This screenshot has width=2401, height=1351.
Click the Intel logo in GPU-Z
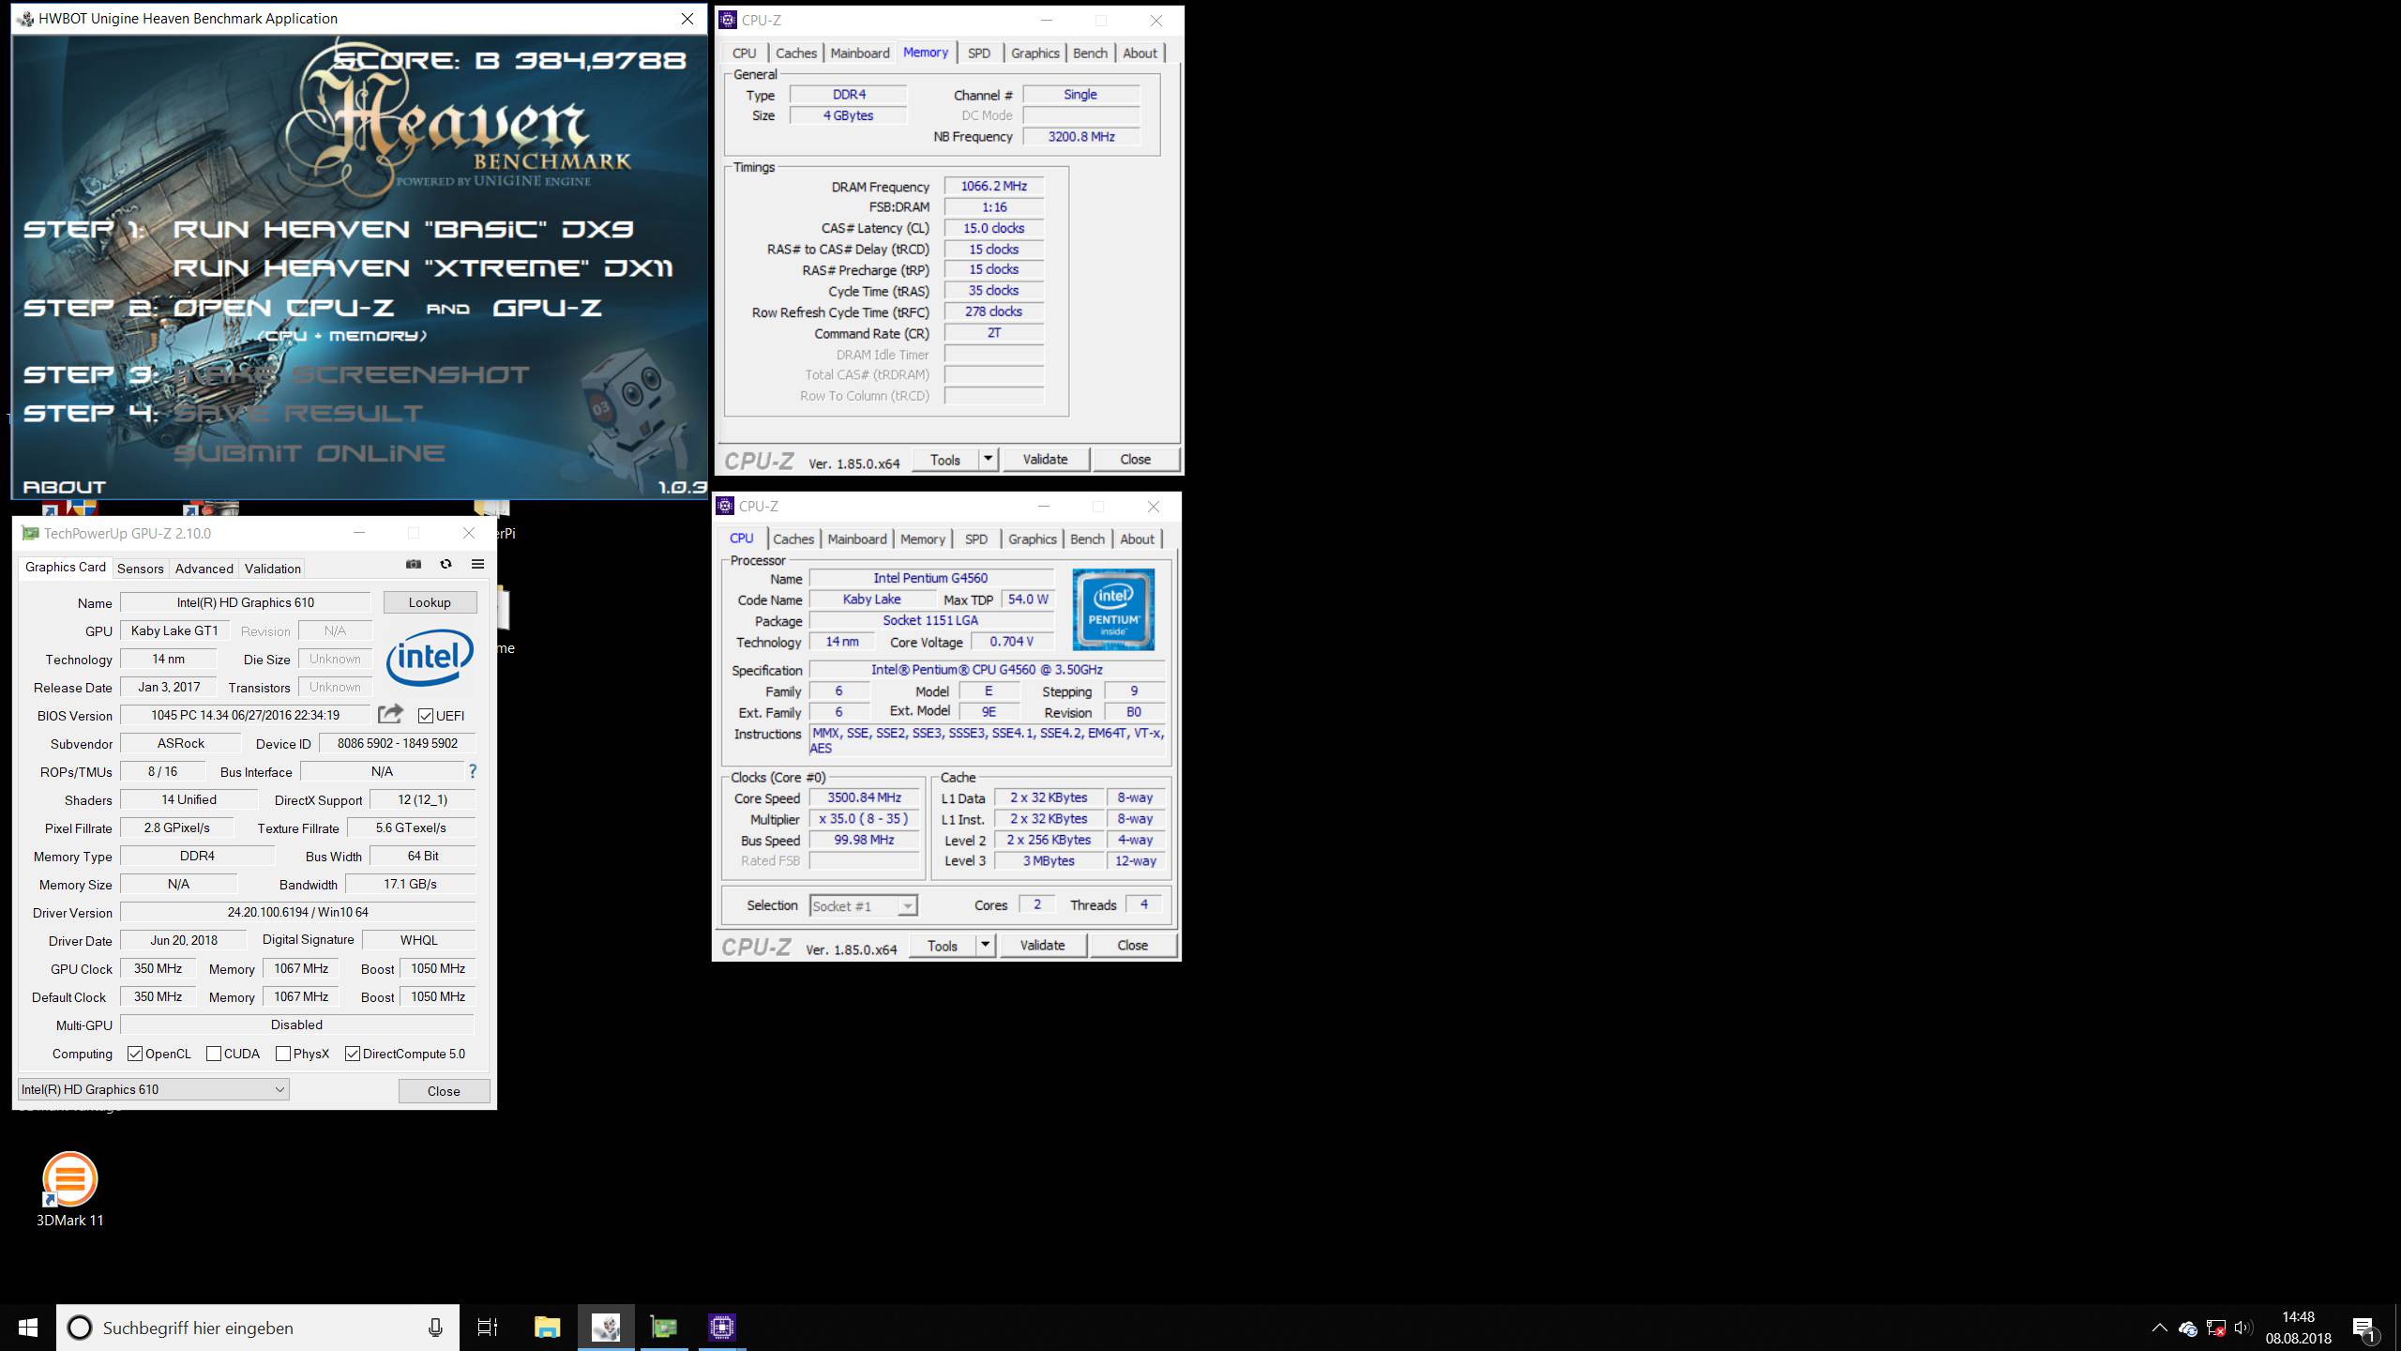(430, 657)
